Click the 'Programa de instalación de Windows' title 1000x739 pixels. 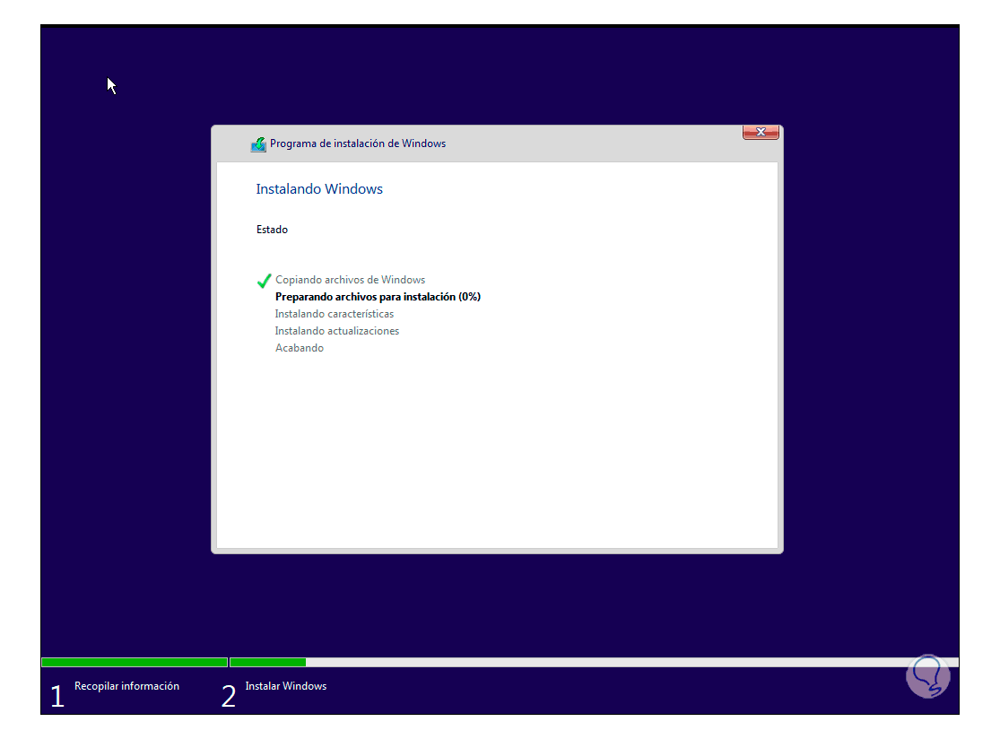tap(358, 143)
